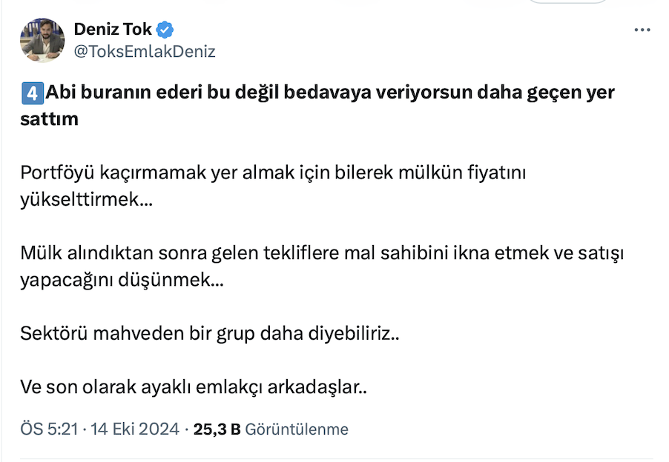The height and width of the screenshot is (462, 669).
Task: Open the @ToksEmlakDeniz handle link
Action: pyautogui.click(x=145, y=51)
